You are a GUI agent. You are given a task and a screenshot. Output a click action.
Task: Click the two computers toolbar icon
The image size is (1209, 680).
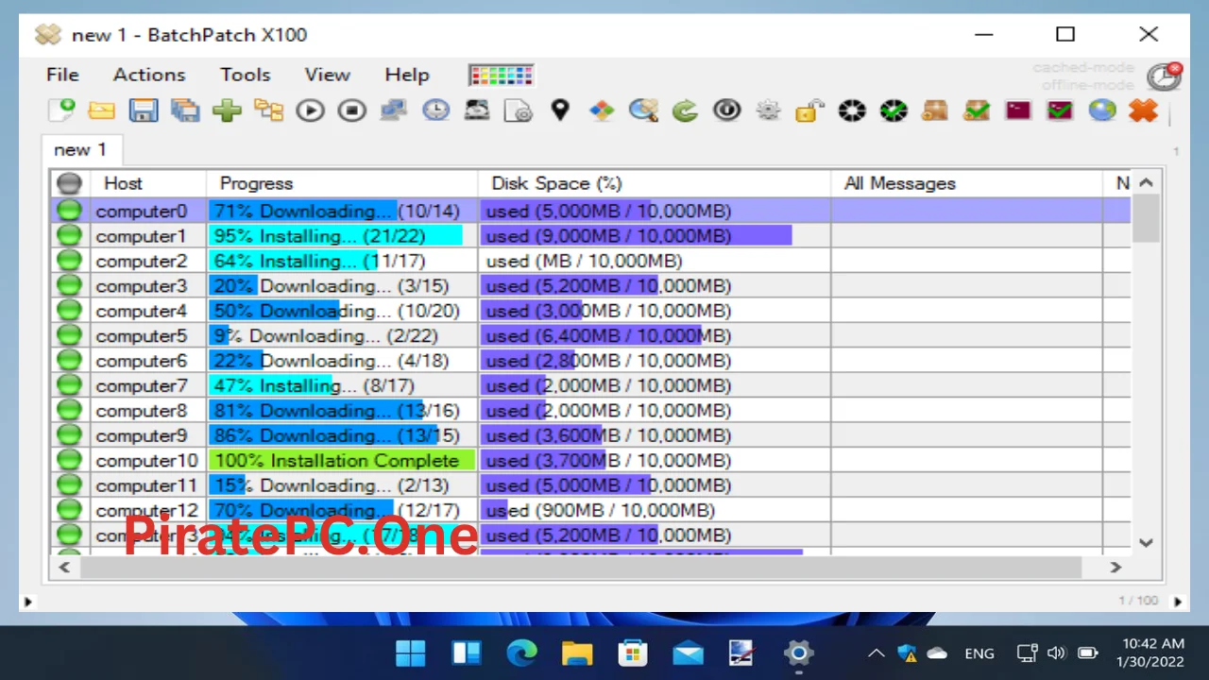394,110
